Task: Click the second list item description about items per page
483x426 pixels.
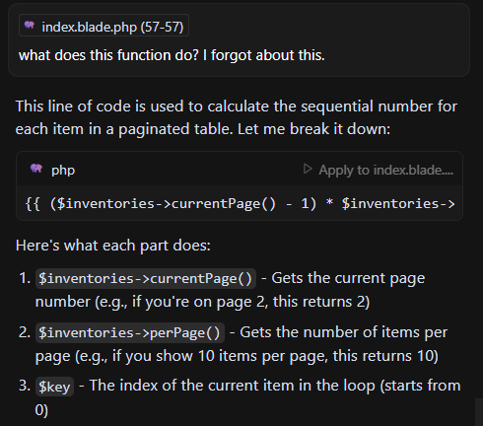Action: (241, 344)
